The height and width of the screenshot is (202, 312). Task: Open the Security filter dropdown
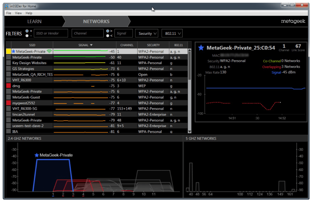pyautogui.click(x=147, y=33)
